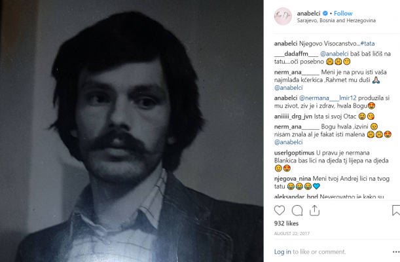
Task: Open @nermana___lmir12 mention link
Action: point(327,98)
